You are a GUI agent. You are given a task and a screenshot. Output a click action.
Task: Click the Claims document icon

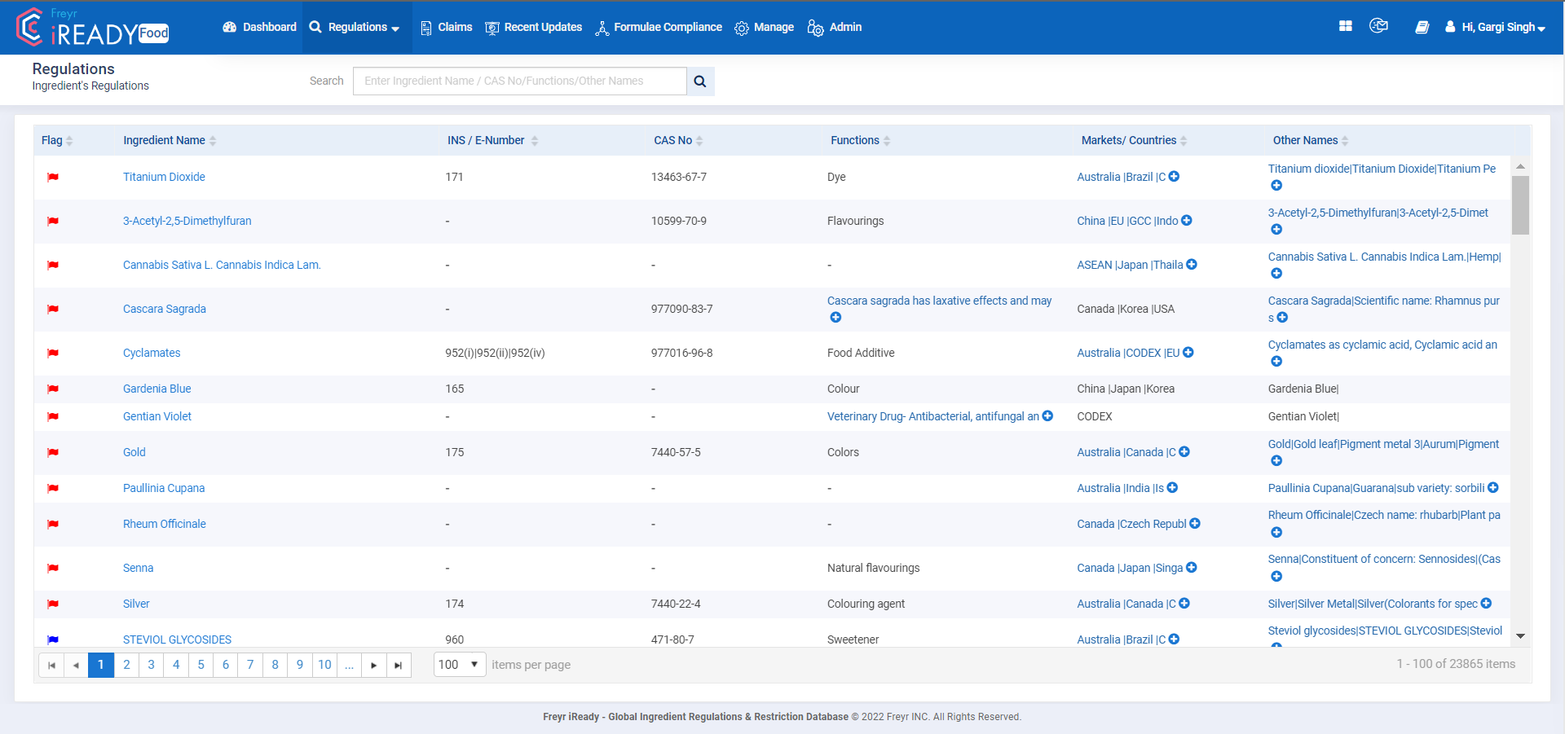click(x=425, y=28)
